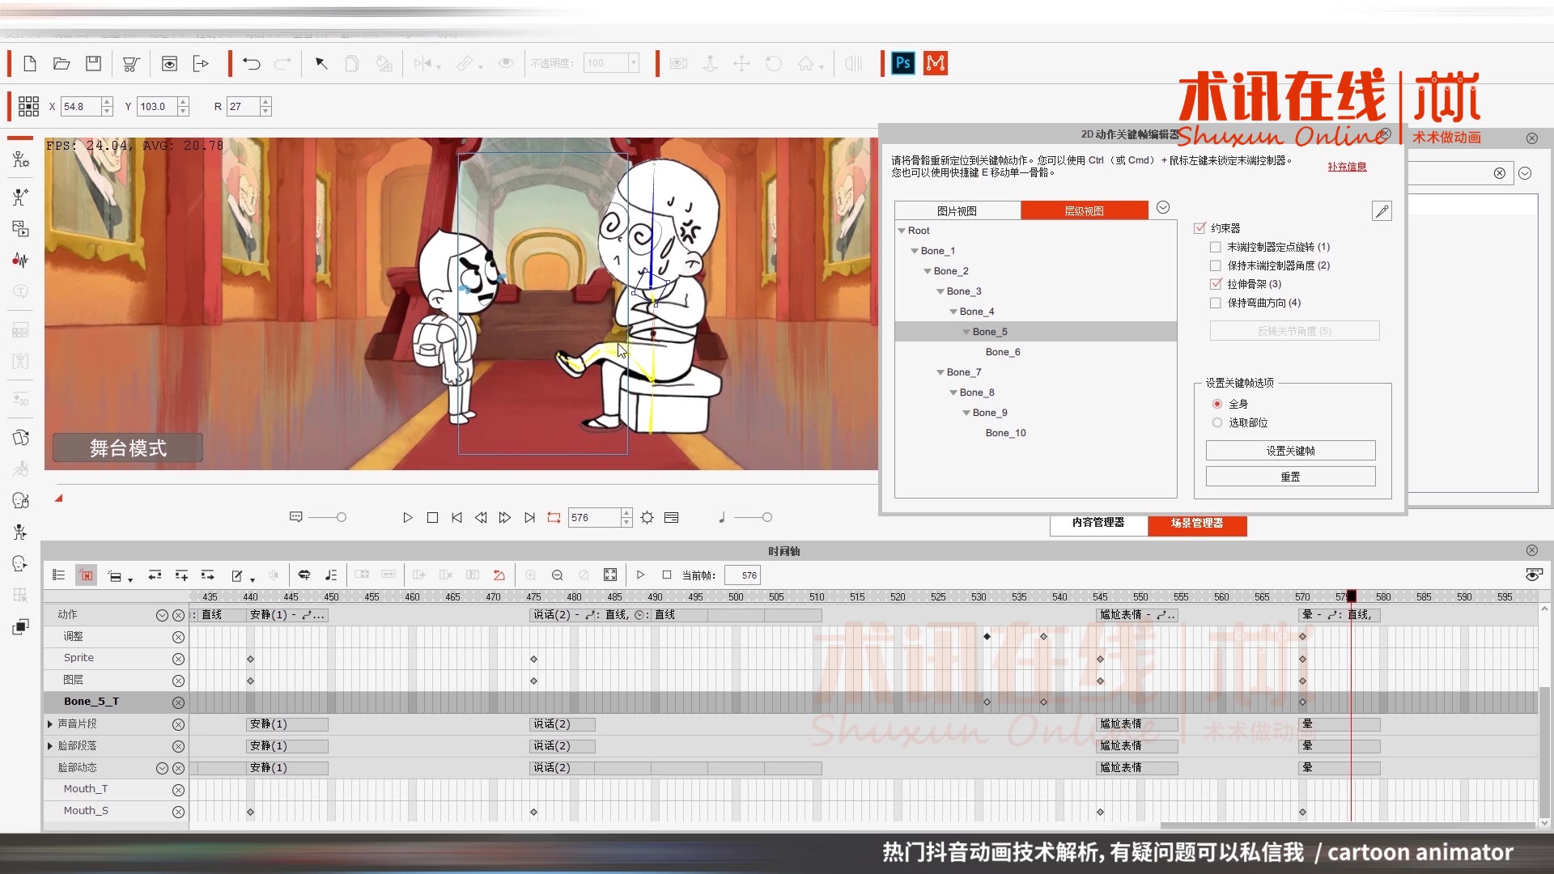The height and width of the screenshot is (874, 1554).
Task: Expand the 声音片段 track
Action: click(50, 724)
